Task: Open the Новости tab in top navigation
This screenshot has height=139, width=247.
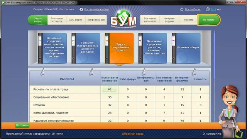Action: click(x=189, y=20)
